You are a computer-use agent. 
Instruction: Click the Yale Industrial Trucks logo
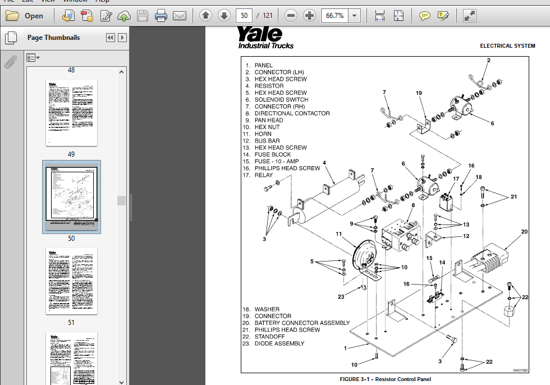point(265,38)
